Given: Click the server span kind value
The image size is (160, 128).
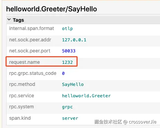Looking at the screenshot, I should 70,118.
